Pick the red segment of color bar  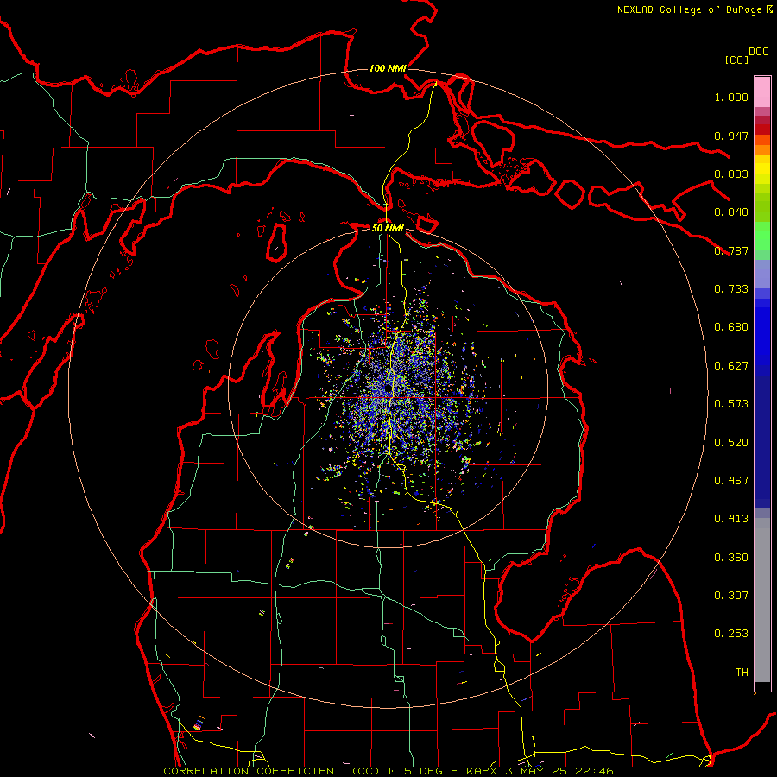coord(762,129)
